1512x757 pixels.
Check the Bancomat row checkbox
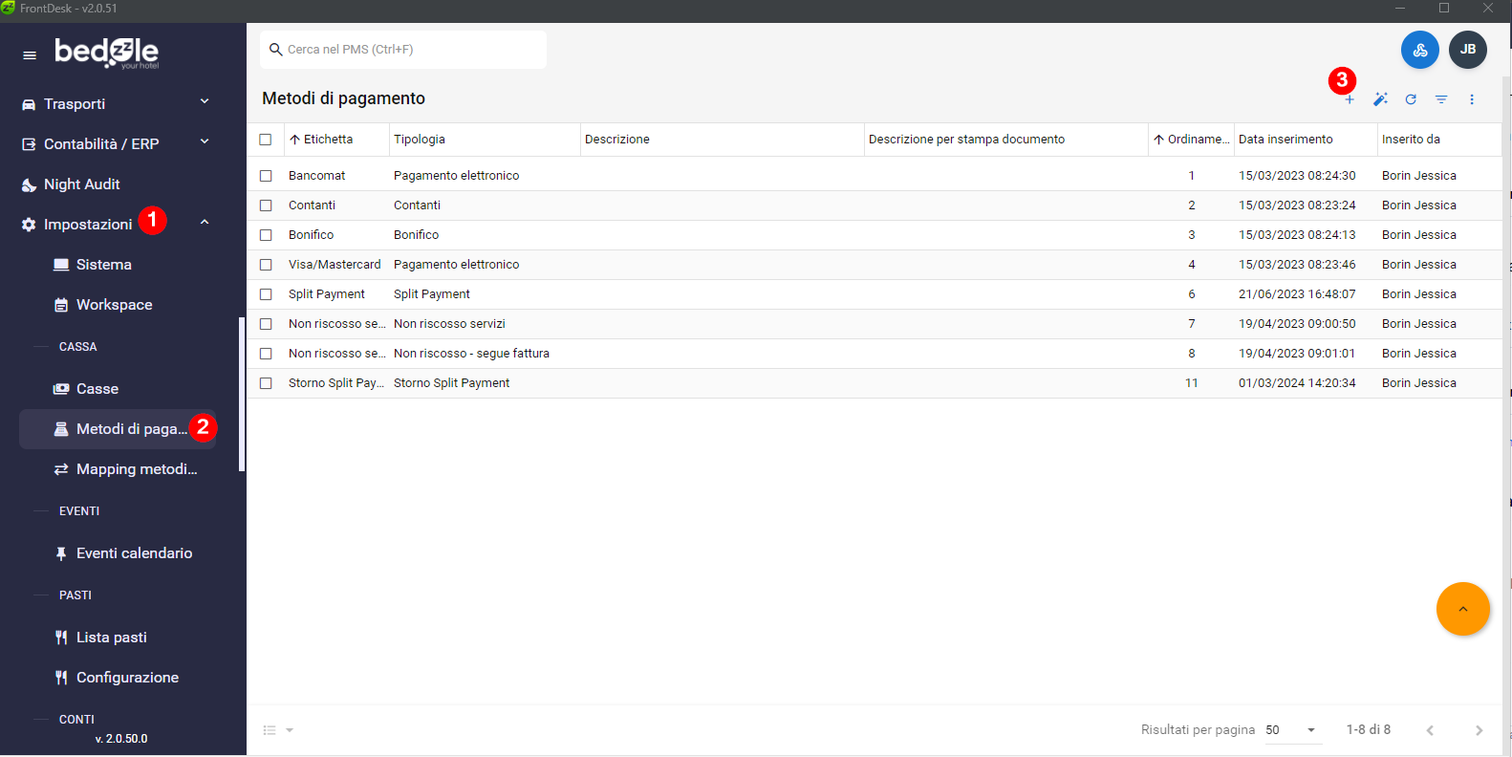(x=266, y=176)
